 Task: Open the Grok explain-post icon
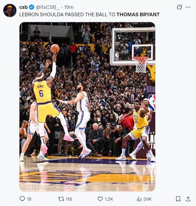(x=179, y=7)
